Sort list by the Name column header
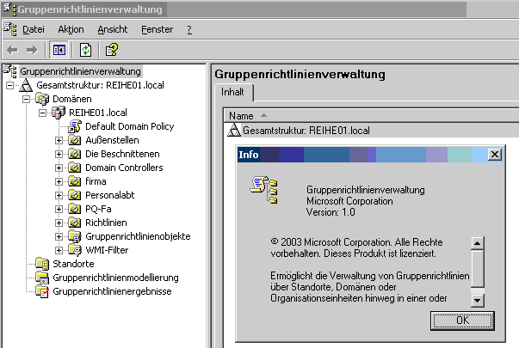The image size is (519, 348). point(371,116)
